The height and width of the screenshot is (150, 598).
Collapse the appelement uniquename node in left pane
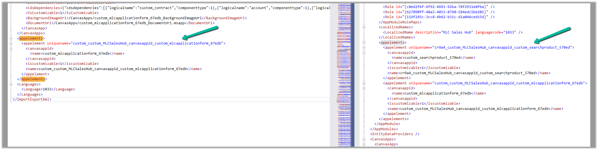coord(11,43)
